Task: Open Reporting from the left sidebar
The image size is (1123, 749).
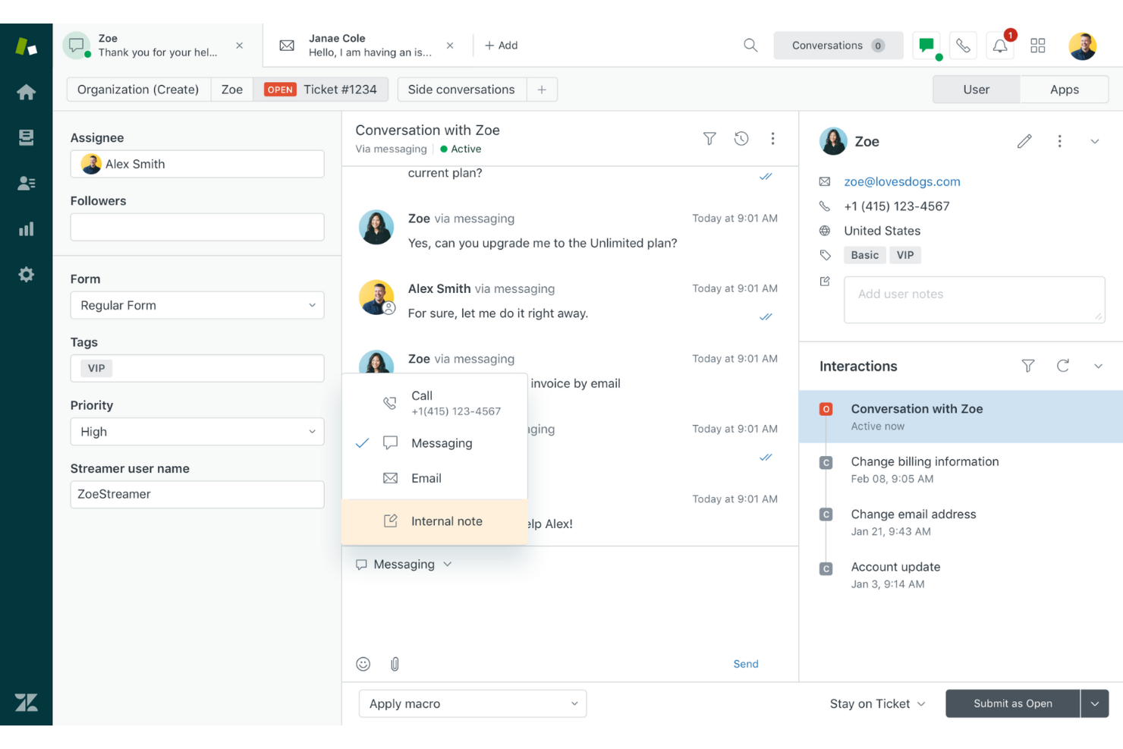Action: pos(26,228)
